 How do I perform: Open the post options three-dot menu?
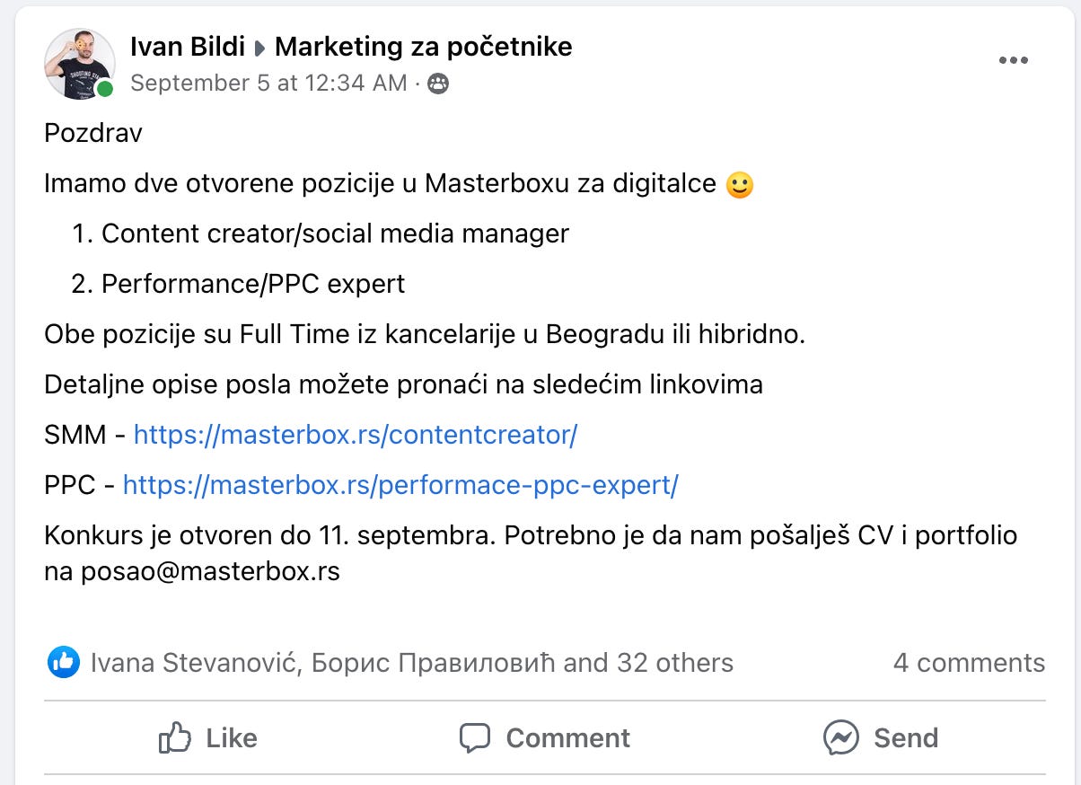[1014, 60]
